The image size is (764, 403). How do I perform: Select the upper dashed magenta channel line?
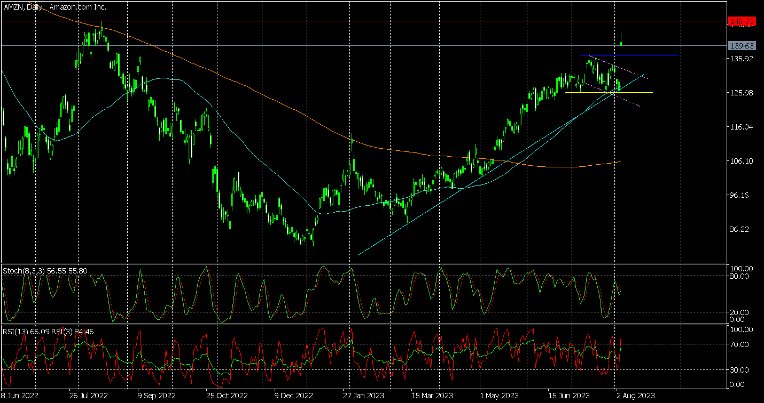pos(619,67)
